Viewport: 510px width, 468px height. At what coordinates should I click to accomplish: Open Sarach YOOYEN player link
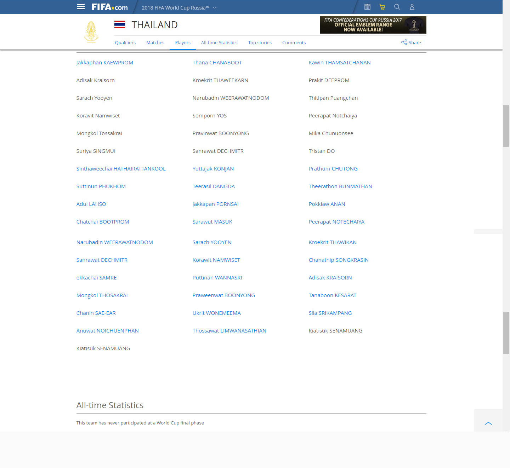pyautogui.click(x=212, y=242)
